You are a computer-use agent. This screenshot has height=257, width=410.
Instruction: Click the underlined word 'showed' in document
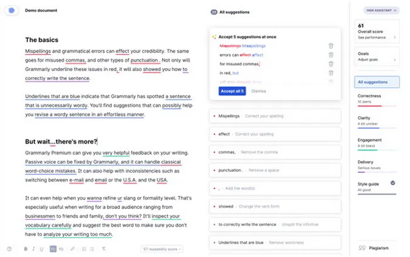coord(152,69)
